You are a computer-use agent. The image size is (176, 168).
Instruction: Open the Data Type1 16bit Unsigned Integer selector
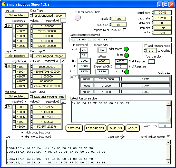click(49, 15)
